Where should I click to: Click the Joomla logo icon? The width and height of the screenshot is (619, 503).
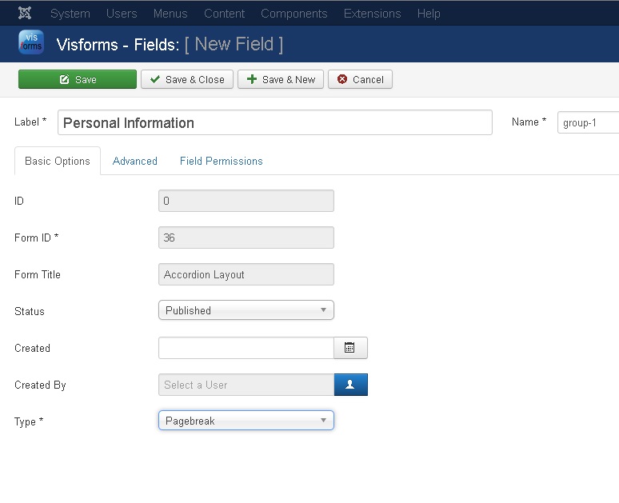click(x=25, y=14)
